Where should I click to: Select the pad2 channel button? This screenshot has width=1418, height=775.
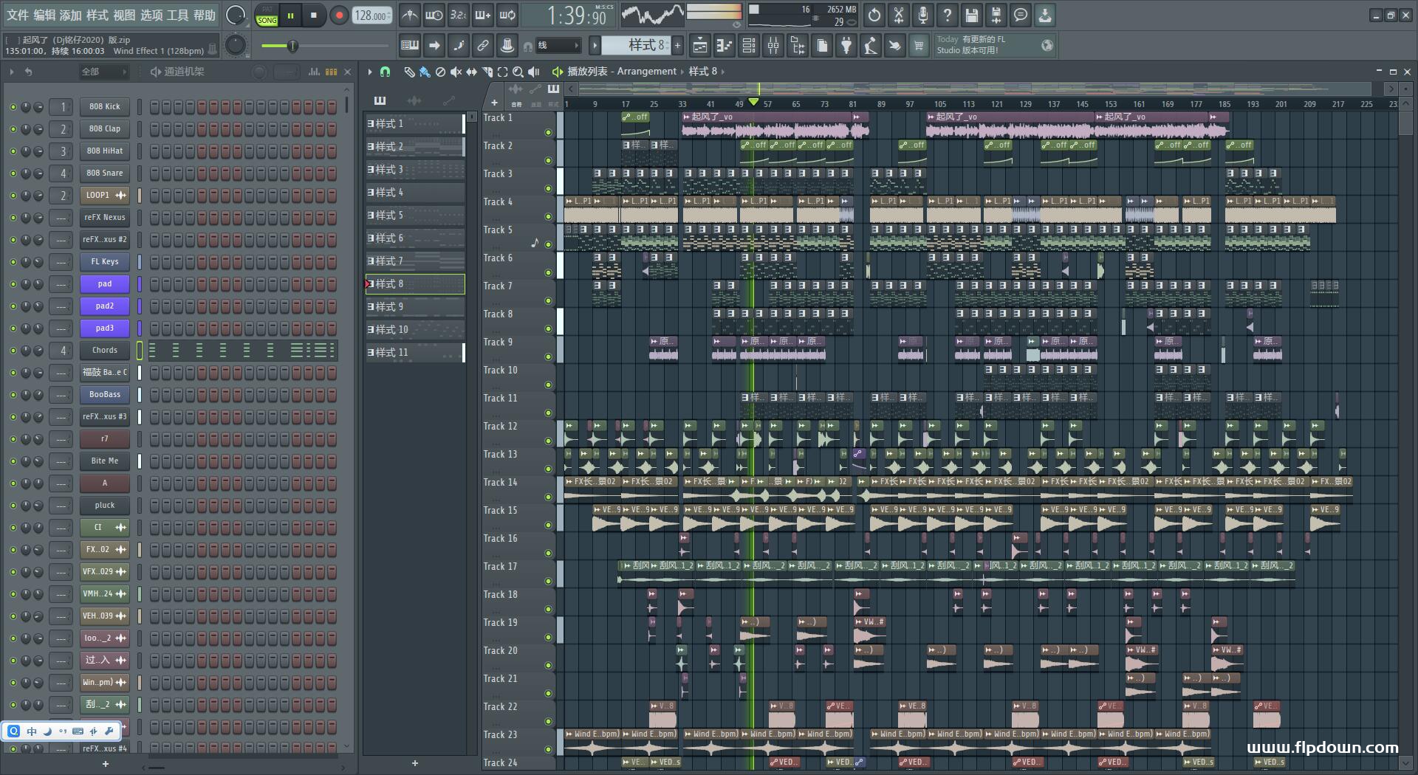[105, 306]
